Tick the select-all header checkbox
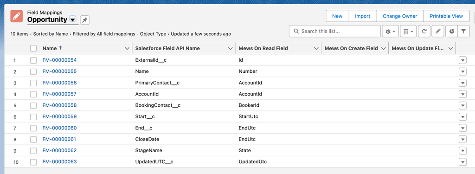Image resolution: width=475 pixels, height=174 pixels. coord(33,49)
